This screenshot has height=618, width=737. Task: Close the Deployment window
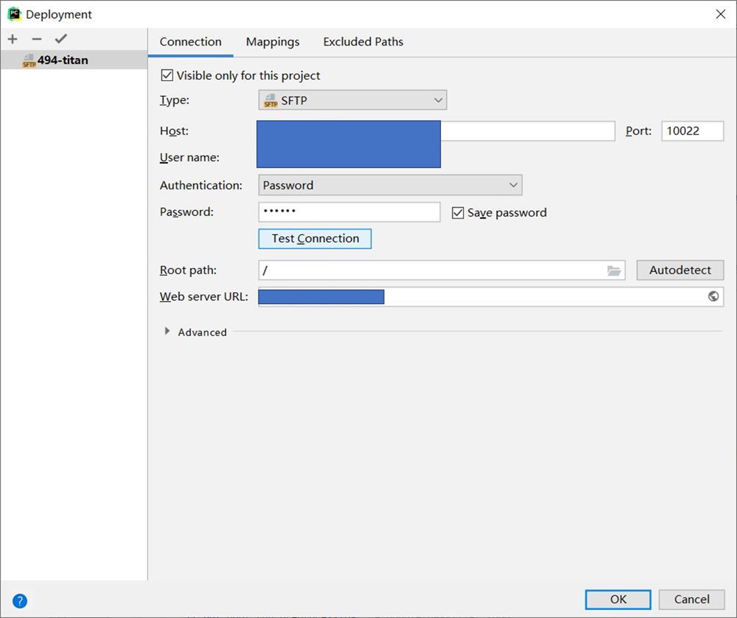(x=720, y=14)
